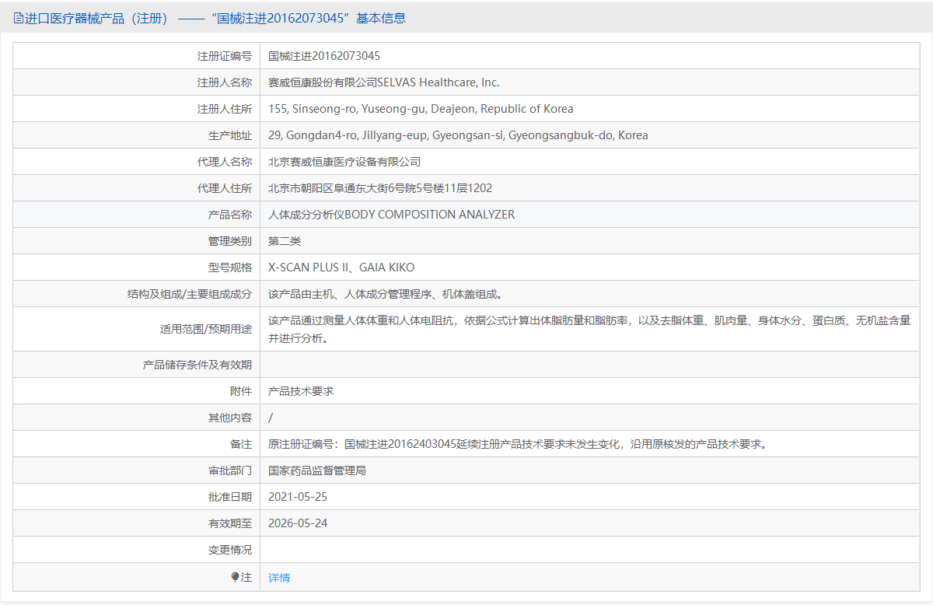Click the lightbulb icon beside 注

click(235, 577)
